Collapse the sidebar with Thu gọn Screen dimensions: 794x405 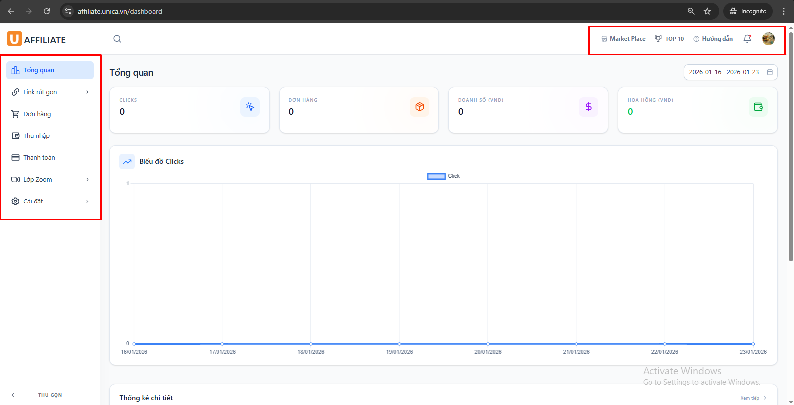(50, 395)
